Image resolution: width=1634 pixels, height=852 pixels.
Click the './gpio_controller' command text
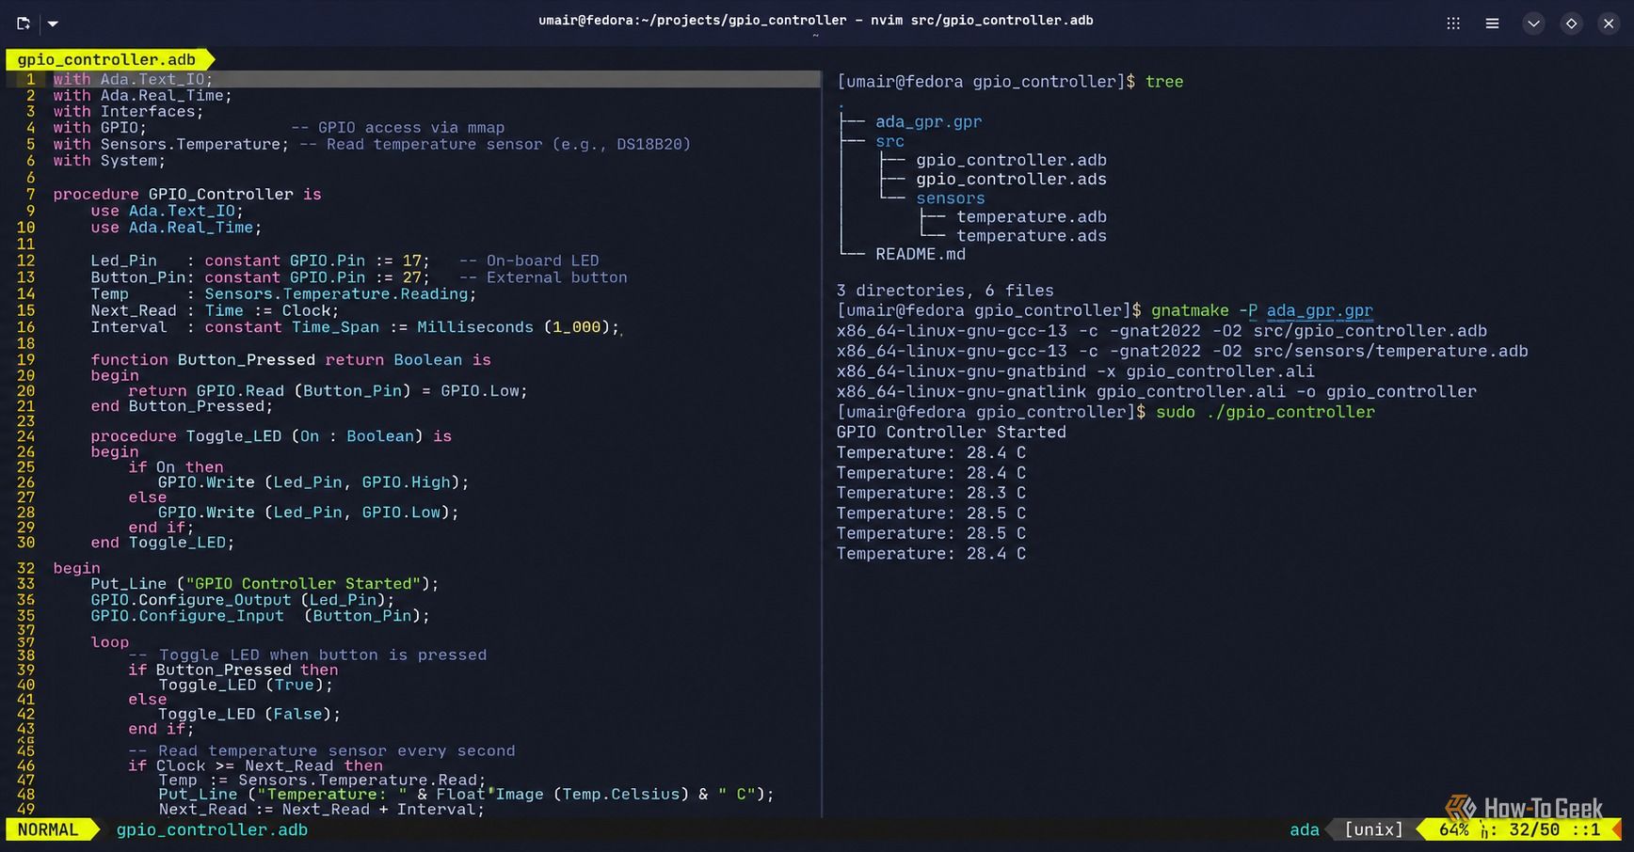point(1290,412)
